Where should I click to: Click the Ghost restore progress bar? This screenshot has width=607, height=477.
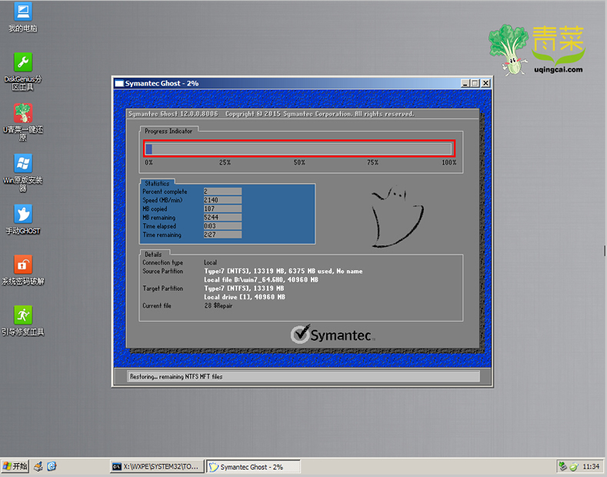tap(299, 148)
